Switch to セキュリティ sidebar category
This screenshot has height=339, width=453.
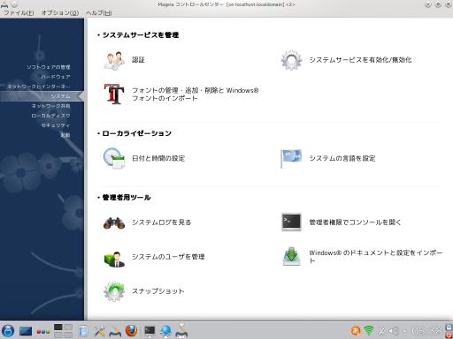click(56, 125)
